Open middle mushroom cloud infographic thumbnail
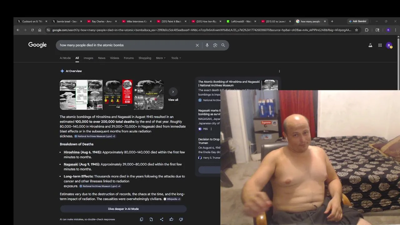Screen dimensions: 400x225 118,95
